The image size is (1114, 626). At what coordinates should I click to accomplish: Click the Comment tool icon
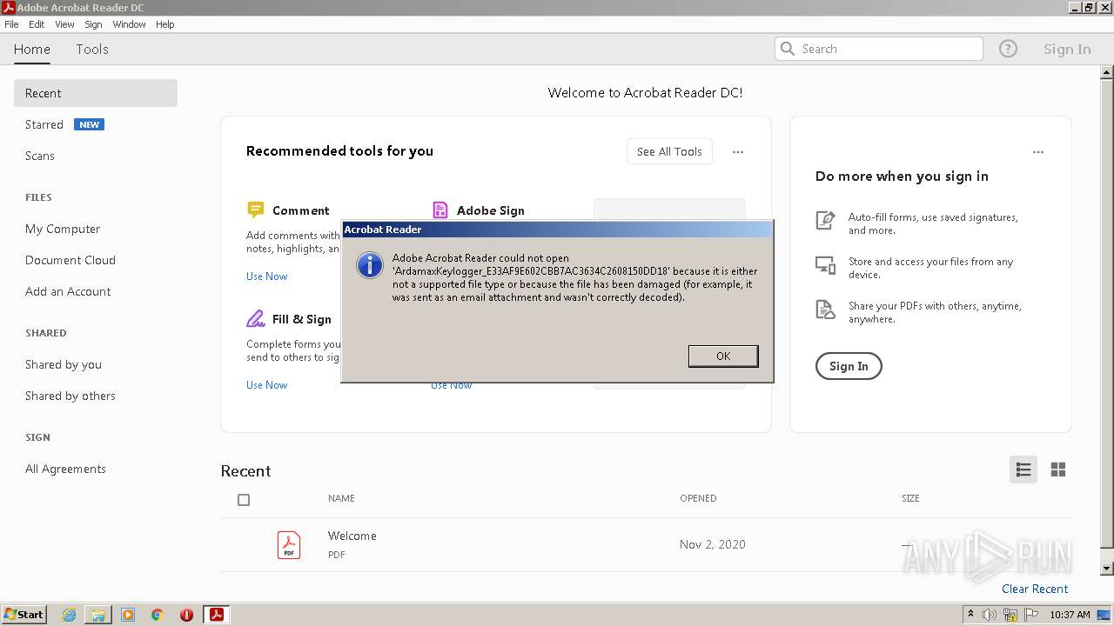255,210
